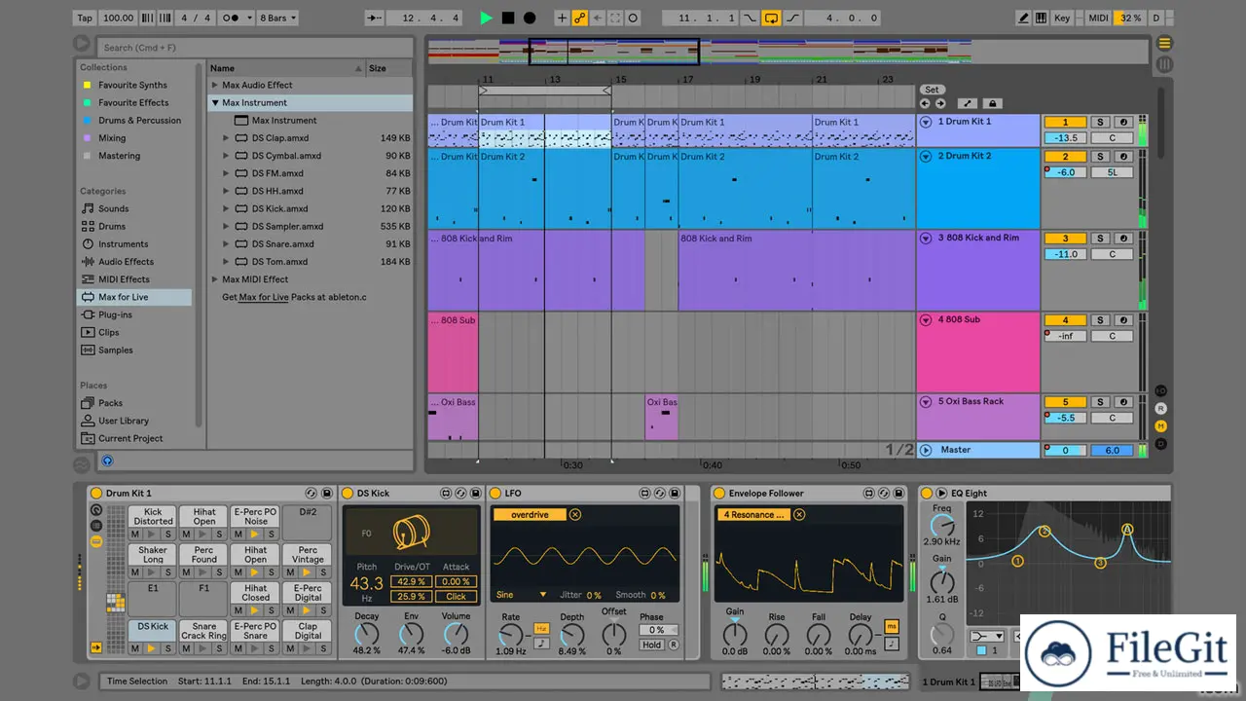Viewport: 1246px width, 701px height.
Task: Expand the Max Audio Effect folder
Action: tap(215, 85)
